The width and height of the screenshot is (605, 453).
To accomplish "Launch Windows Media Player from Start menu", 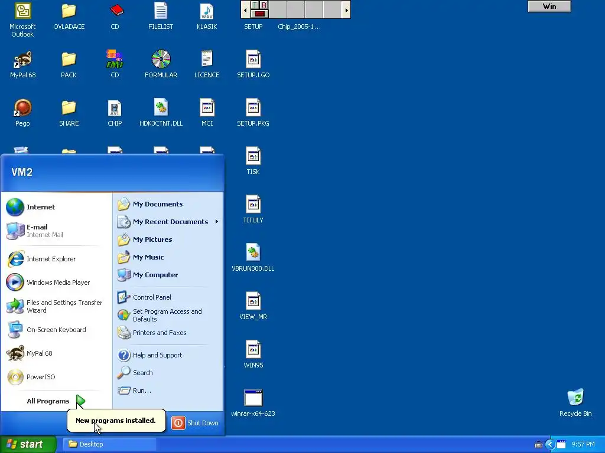I will click(x=56, y=283).
